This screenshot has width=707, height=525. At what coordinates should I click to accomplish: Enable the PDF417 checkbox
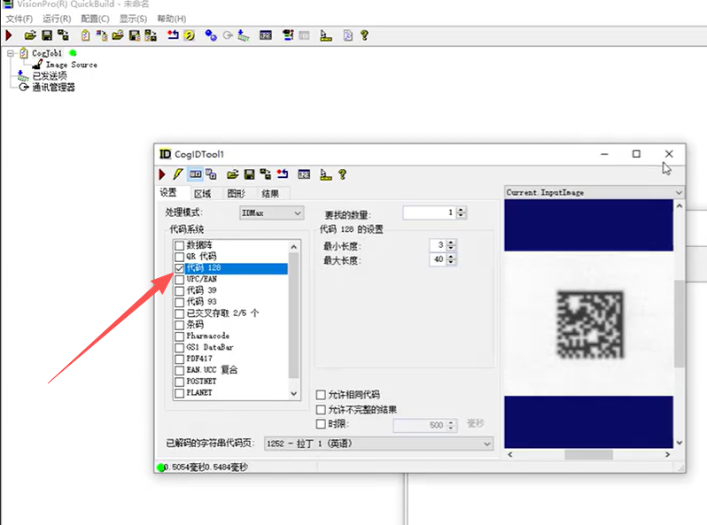180,359
